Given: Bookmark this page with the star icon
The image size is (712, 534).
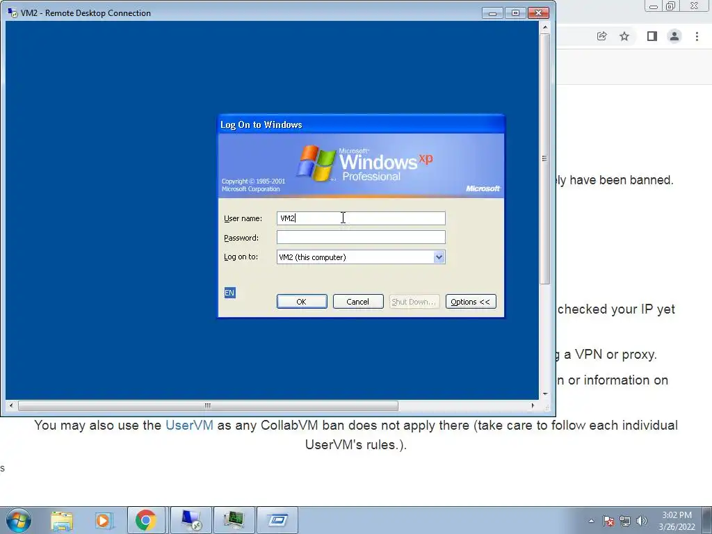Looking at the screenshot, I should (x=624, y=36).
